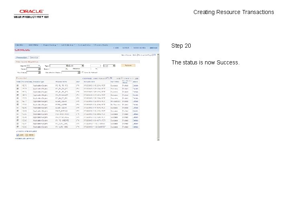Viewport: 289px width, 216px height.
Task: Select the checkbox for the PC_EX_TO_PC row
Action: [x=18, y=89]
